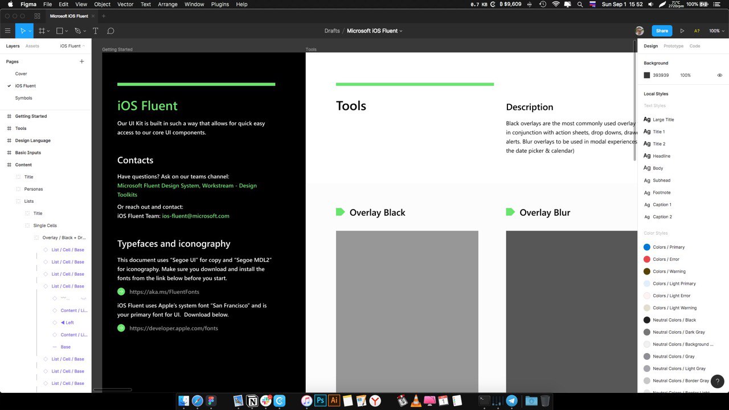729x410 pixels.
Task: Open the iOS Fluent page selector dropdown
Action: (x=72, y=46)
